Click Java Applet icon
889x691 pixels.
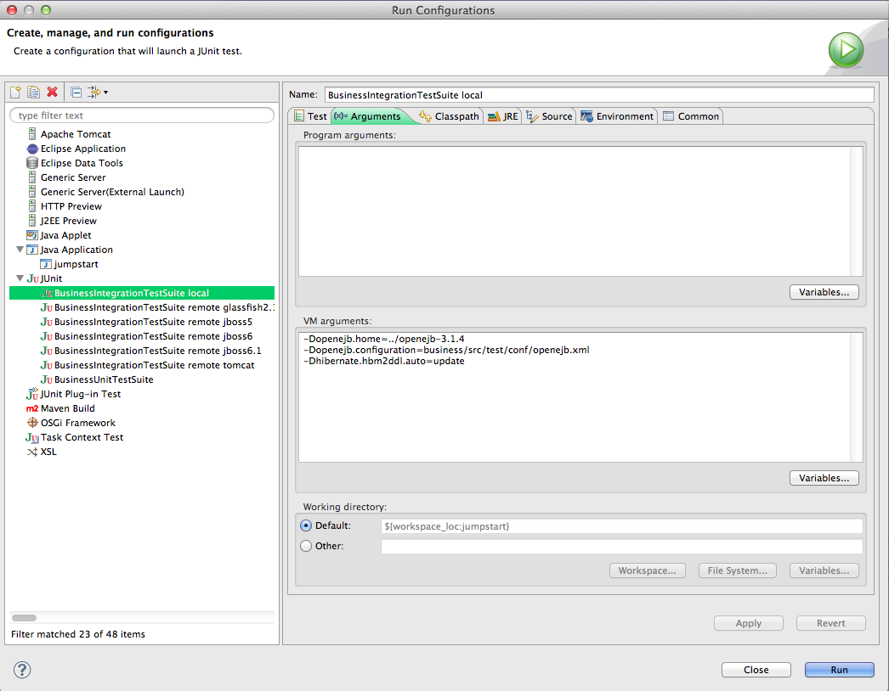[x=32, y=235]
